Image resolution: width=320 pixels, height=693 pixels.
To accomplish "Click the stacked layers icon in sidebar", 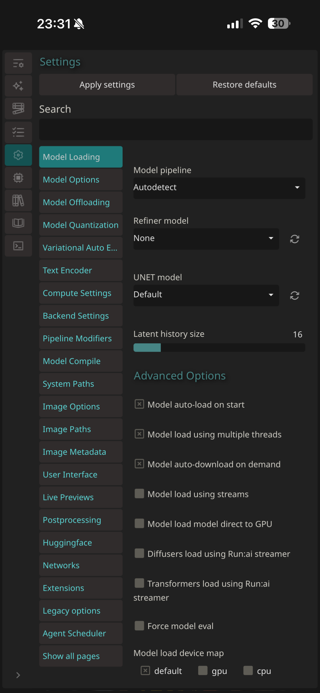I will (18, 108).
